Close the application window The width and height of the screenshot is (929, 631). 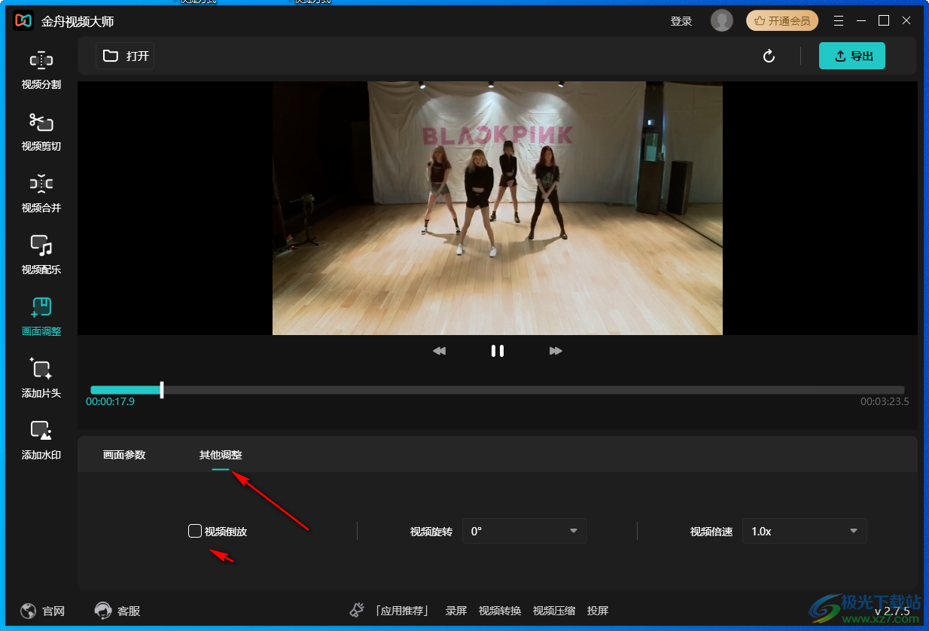click(906, 21)
